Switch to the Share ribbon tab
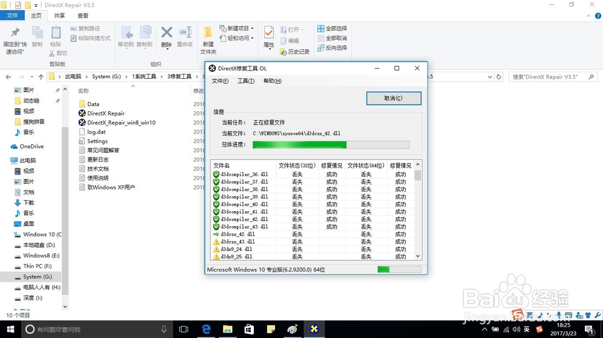 pos(59,16)
